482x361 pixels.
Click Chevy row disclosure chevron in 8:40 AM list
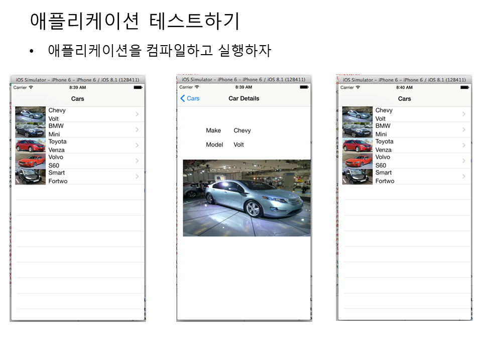[464, 114]
